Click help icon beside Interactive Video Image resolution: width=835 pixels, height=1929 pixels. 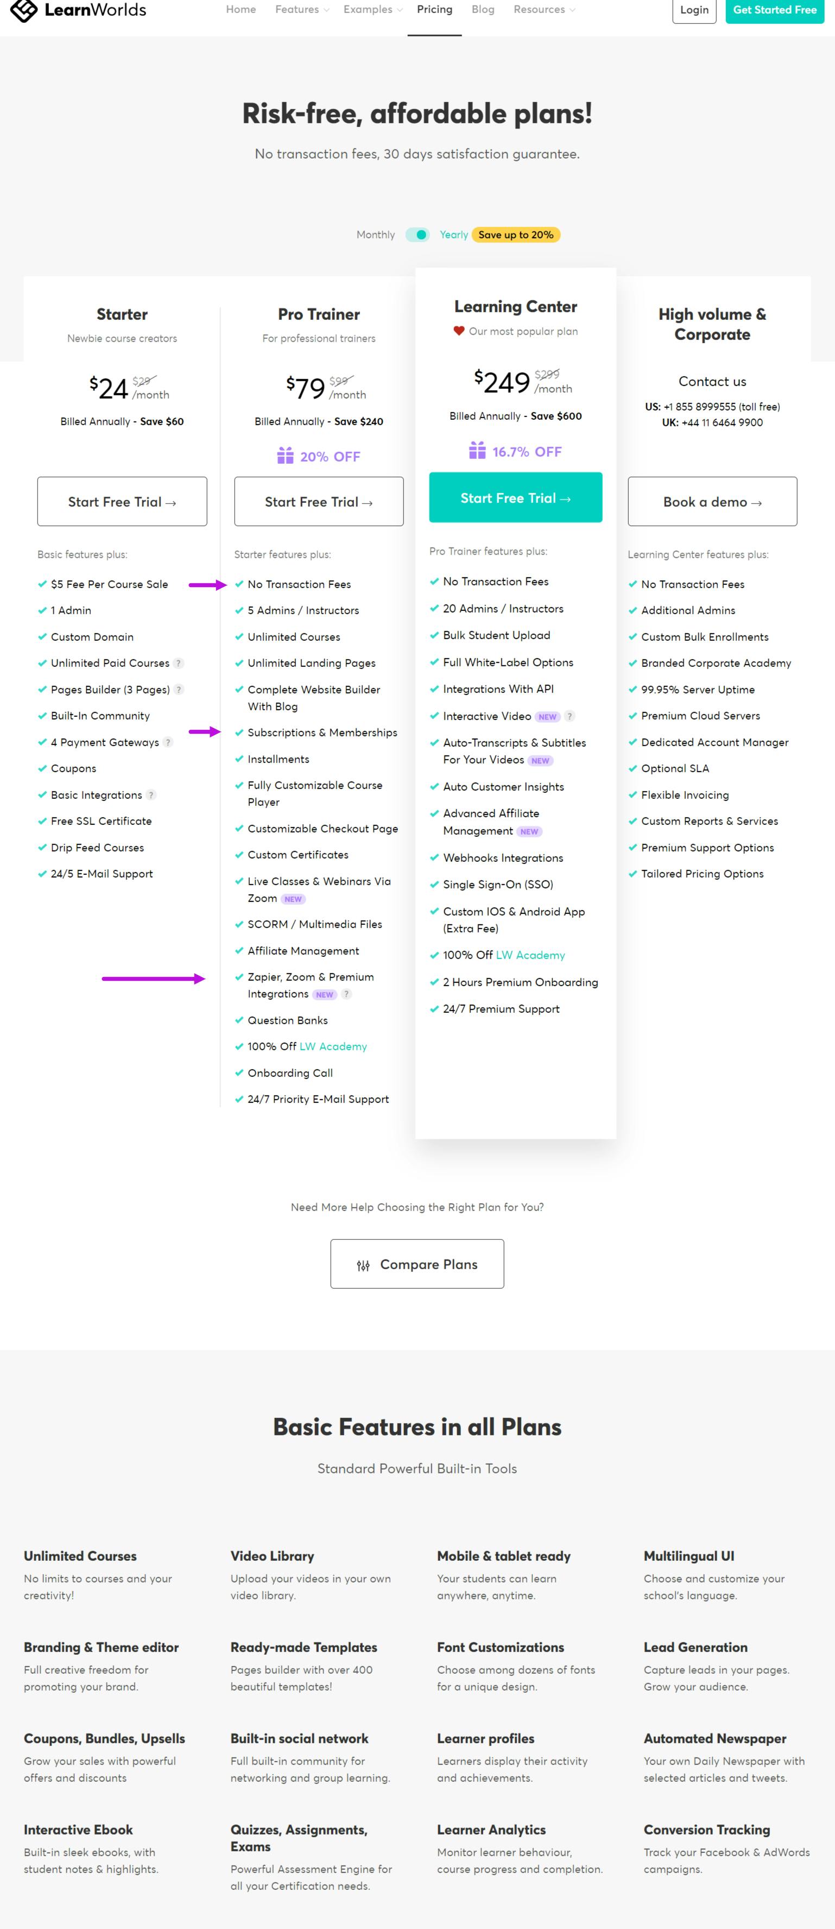[569, 716]
